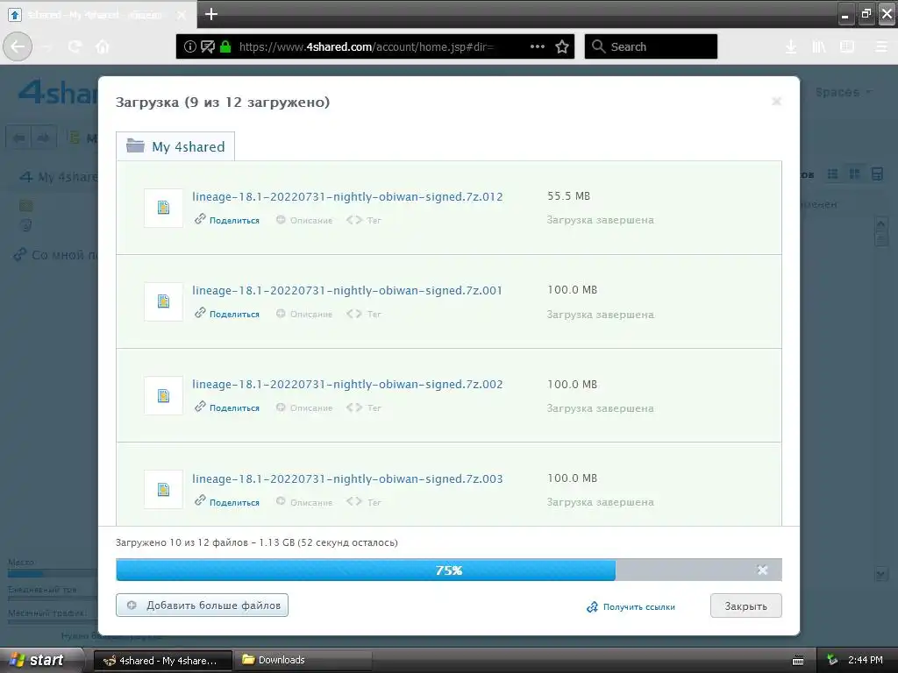Click the tracking protection shield icon

click(x=208, y=47)
